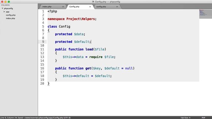Open config.php in the sidebar
This screenshot has width=212, height=119.
coord(11,15)
